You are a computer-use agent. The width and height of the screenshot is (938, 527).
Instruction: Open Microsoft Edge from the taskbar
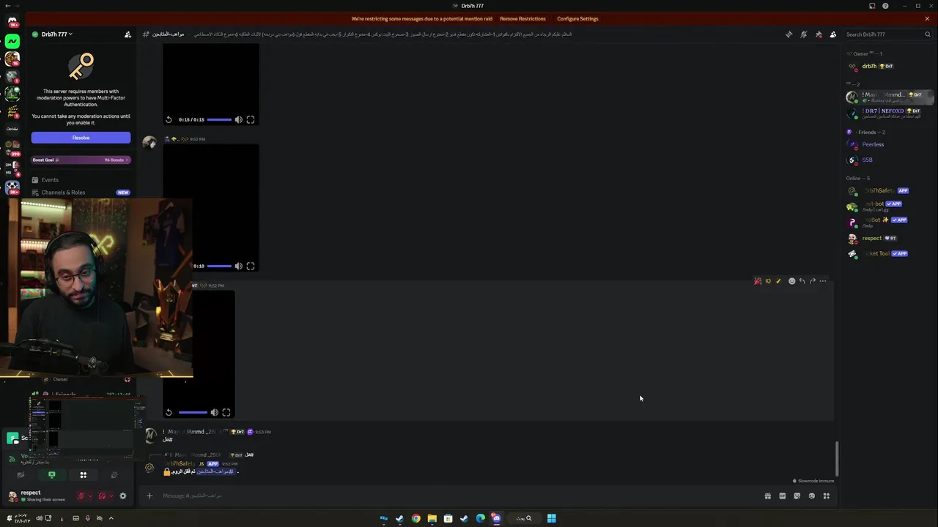click(x=480, y=518)
